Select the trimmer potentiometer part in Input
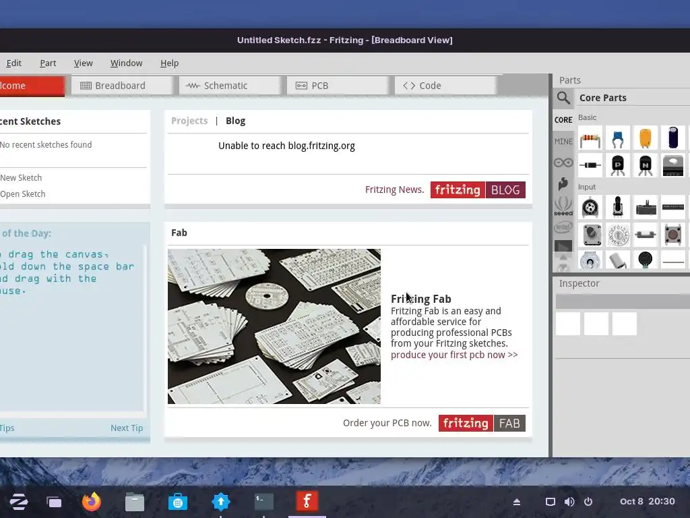The height and width of the screenshot is (518, 690). point(590,207)
